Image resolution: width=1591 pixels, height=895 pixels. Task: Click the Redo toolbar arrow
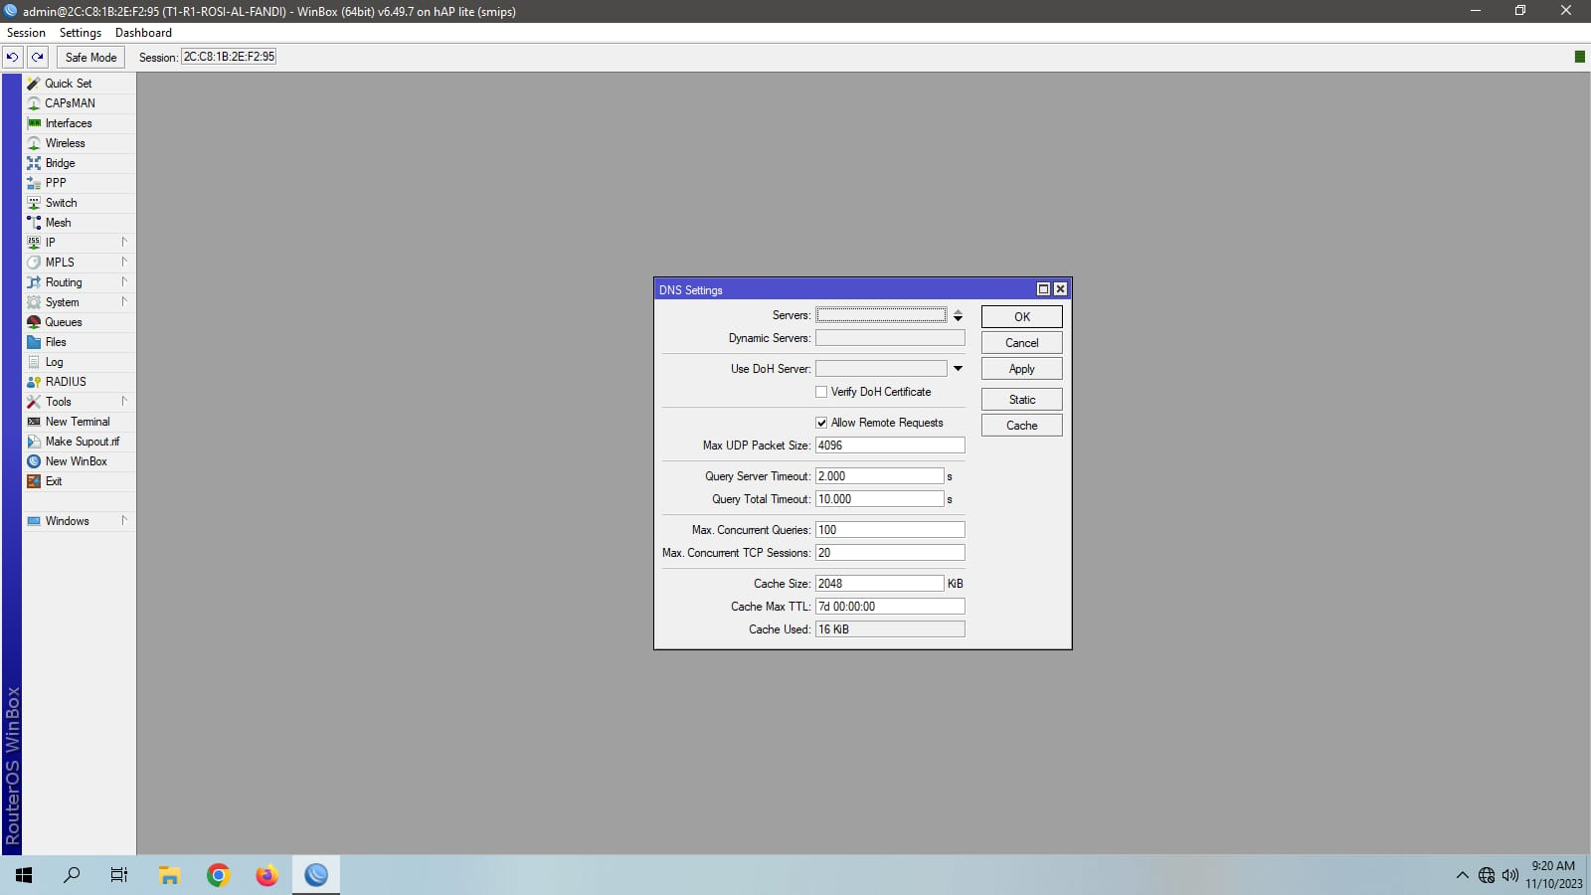(38, 57)
